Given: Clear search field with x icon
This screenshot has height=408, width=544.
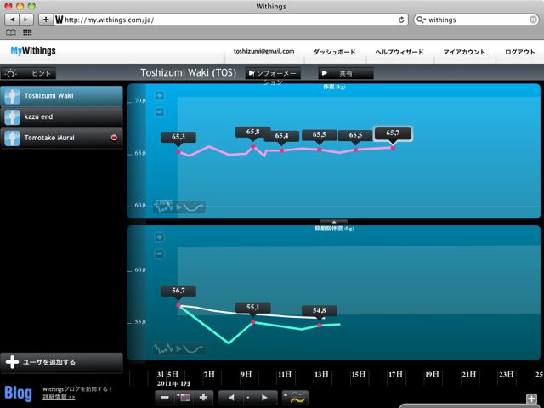Looking at the screenshot, I should pyautogui.click(x=534, y=20).
